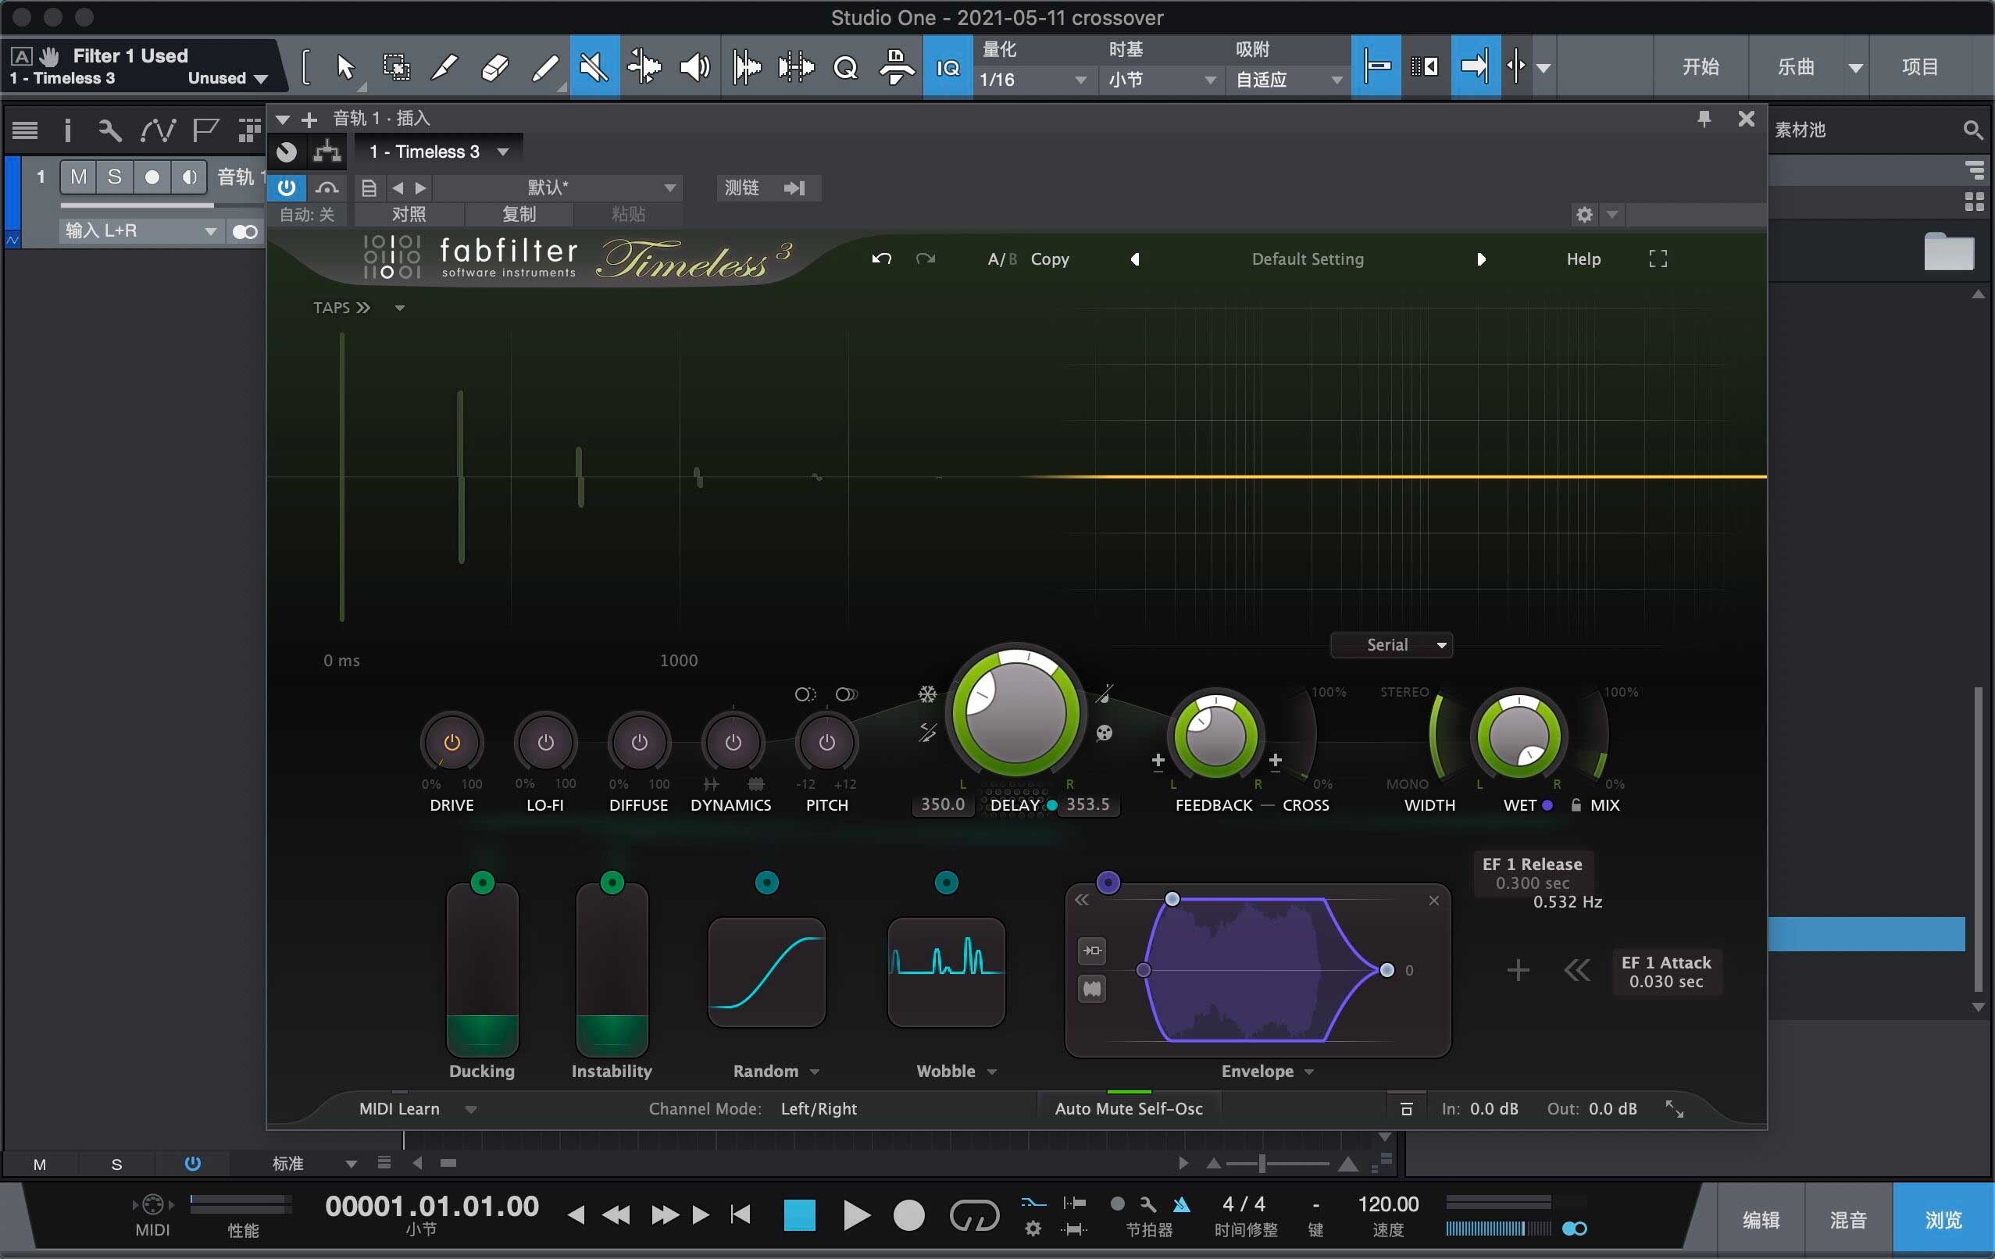Open the Serial routing dropdown
The width and height of the screenshot is (1995, 1259).
click(x=1391, y=644)
